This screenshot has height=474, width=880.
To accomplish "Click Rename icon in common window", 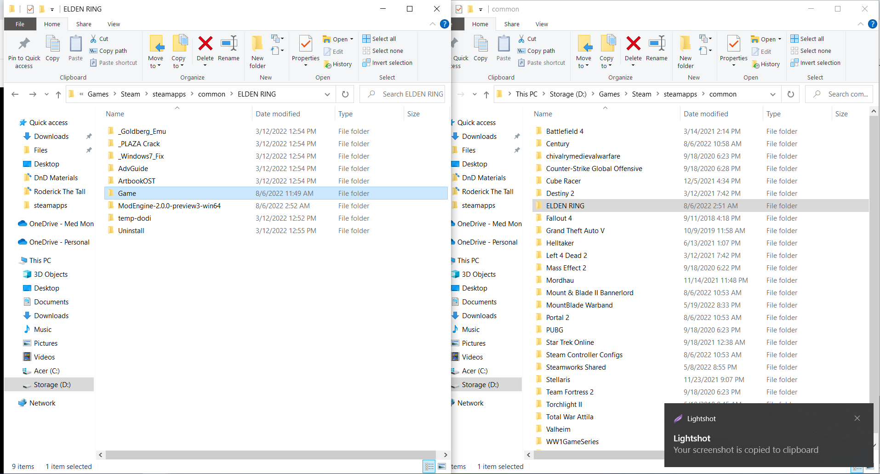I will click(657, 48).
